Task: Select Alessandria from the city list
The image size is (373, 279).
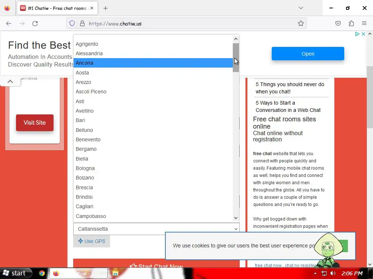Action: click(x=153, y=53)
